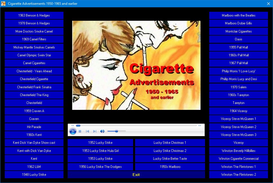Select 1952 Lucky Strike
273x183 pixels.
100,143
